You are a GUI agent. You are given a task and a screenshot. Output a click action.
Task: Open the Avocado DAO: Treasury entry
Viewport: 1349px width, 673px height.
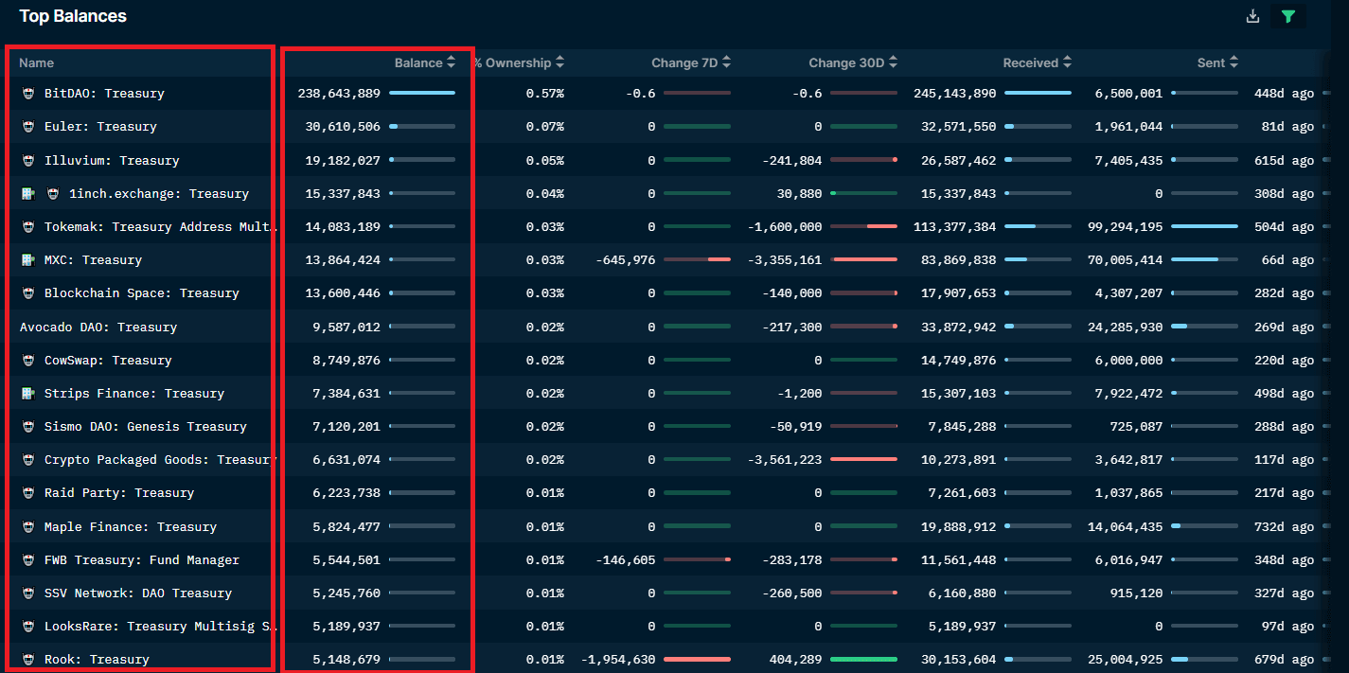[x=98, y=328]
